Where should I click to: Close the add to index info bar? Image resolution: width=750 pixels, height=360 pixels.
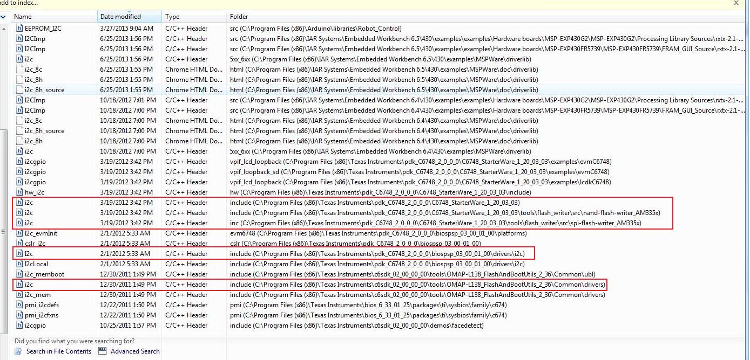[x=736, y=3]
